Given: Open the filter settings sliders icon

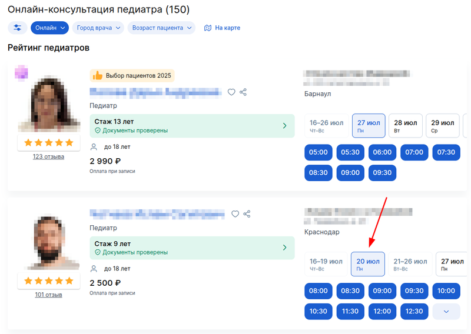Looking at the screenshot, I should 18,28.
